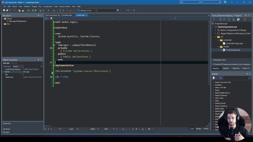
Task: Switch to the GosComponents editor tab
Action: point(51,15)
